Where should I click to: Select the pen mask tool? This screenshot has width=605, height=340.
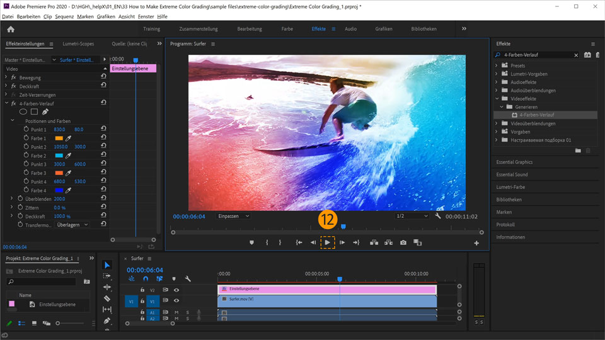45,112
